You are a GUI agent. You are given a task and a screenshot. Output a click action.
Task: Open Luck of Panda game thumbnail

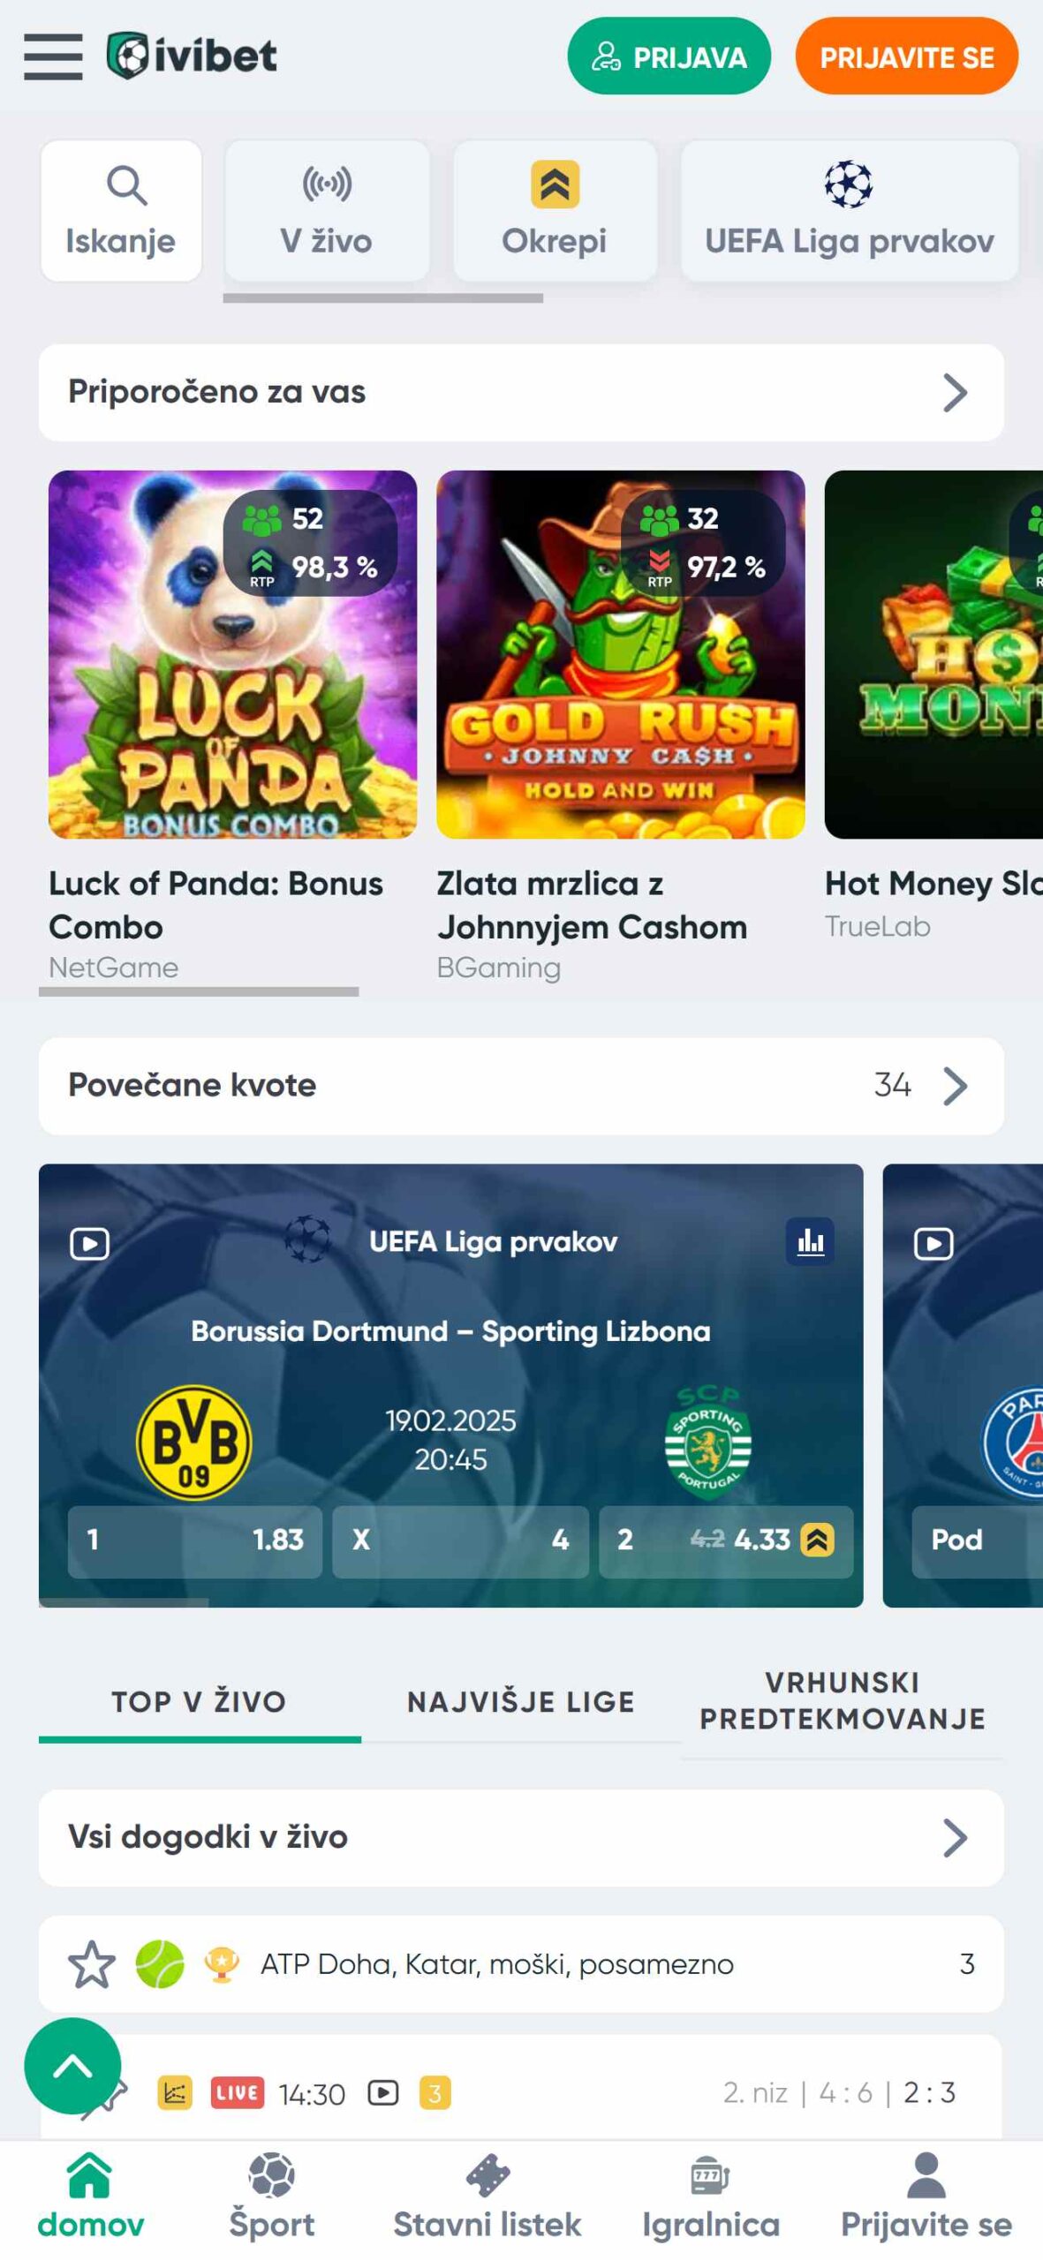[x=232, y=654]
